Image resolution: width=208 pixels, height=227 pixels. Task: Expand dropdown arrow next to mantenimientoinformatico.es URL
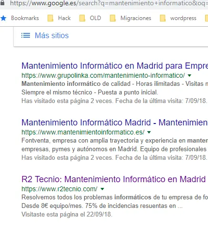149,132
